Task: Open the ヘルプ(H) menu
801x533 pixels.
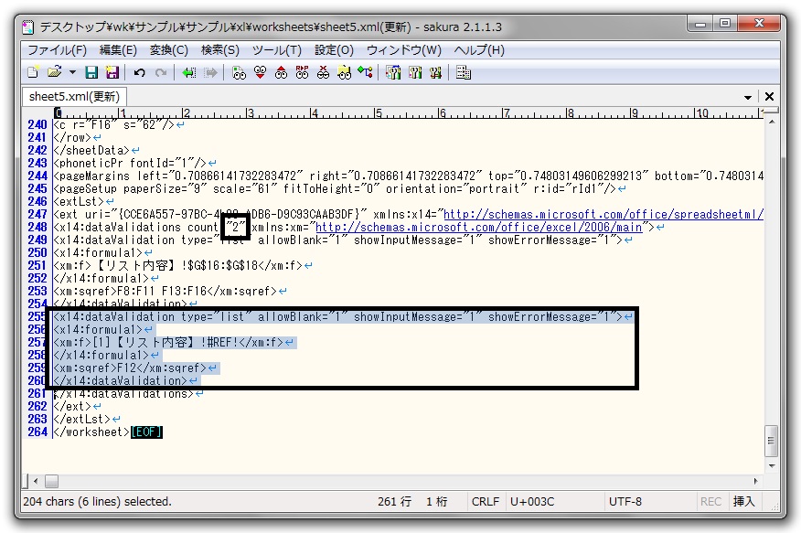Action: pos(479,50)
